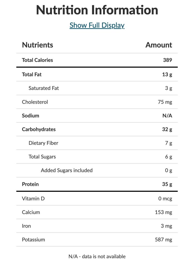Click the Total Sugars label
Image resolution: width=193 pixels, height=264 pixels.
tap(42, 157)
